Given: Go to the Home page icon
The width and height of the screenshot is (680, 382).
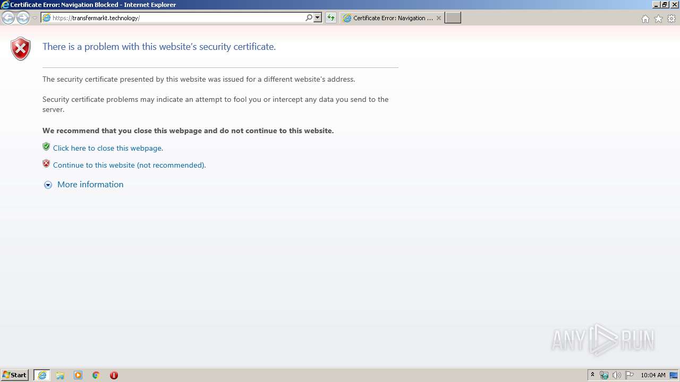Looking at the screenshot, I should (x=645, y=19).
